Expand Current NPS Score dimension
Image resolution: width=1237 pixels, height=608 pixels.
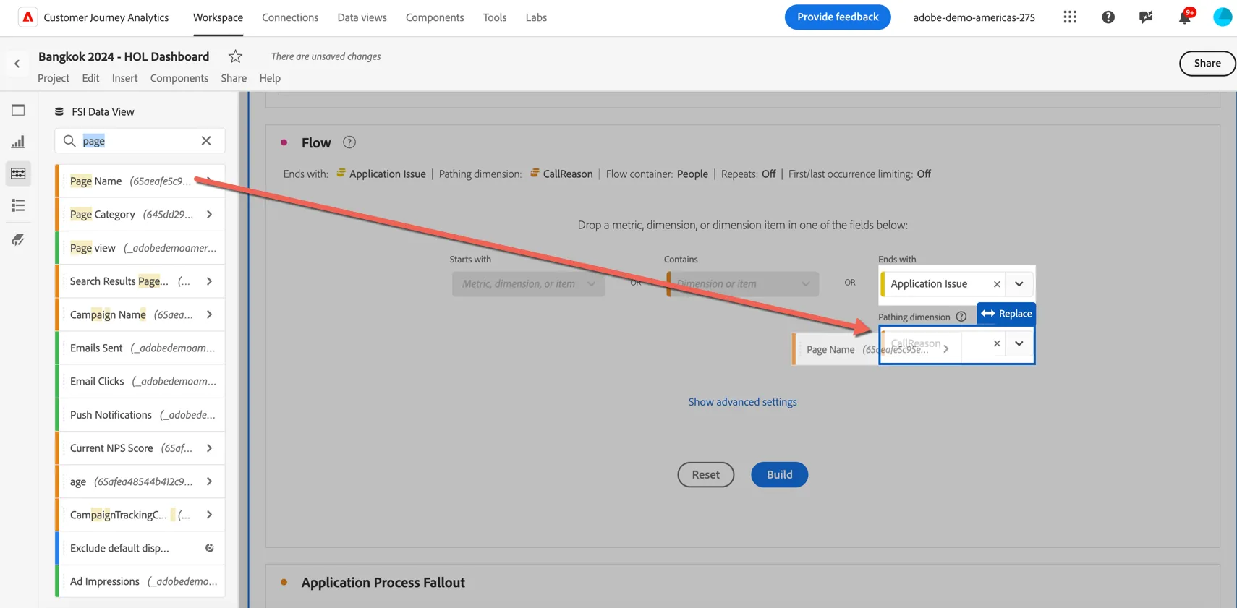click(209, 448)
